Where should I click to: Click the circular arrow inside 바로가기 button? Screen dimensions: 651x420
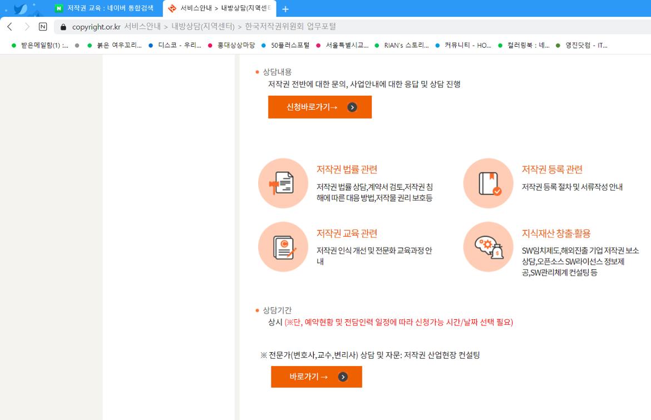point(344,377)
